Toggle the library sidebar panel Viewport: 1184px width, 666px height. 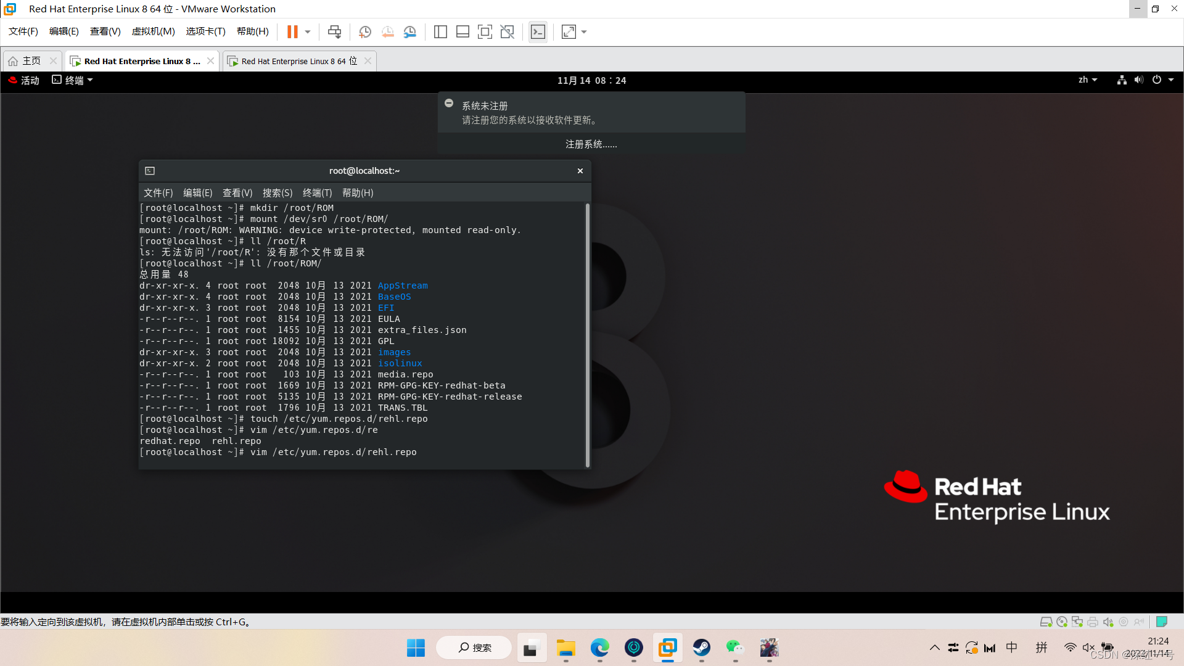click(440, 31)
